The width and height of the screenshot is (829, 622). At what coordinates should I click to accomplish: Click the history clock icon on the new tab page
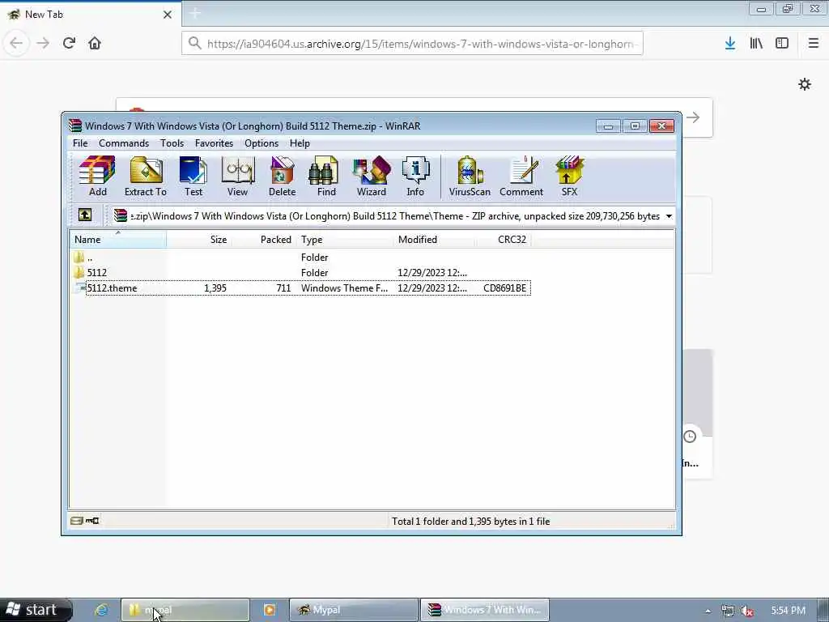[x=690, y=437]
